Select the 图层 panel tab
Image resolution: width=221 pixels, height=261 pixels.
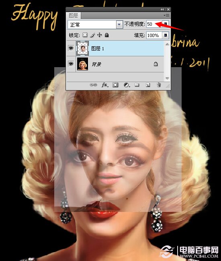tap(74, 15)
